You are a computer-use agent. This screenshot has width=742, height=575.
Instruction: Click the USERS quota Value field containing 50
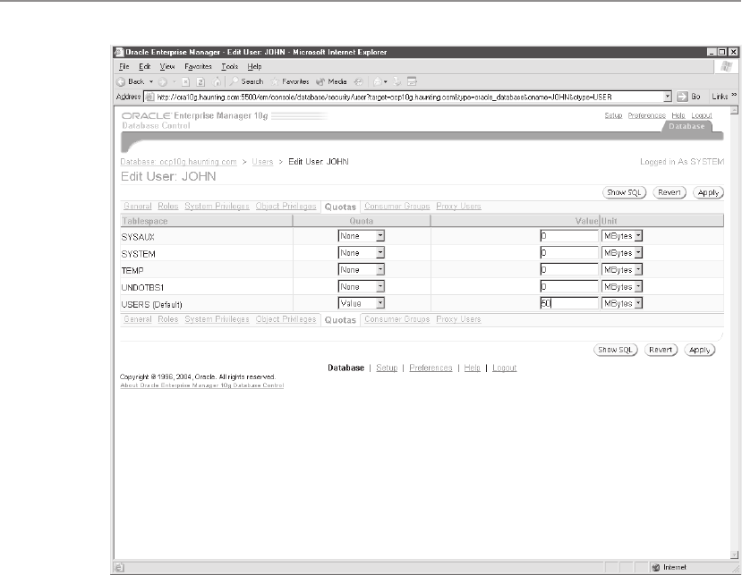[x=569, y=303]
